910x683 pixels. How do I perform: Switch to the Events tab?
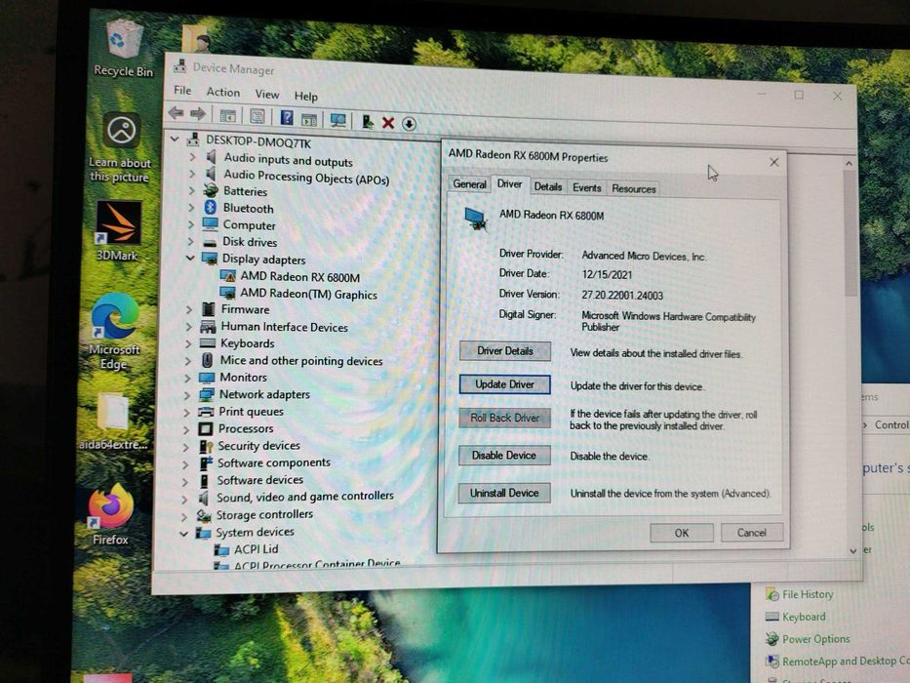[x=587, y=187]
